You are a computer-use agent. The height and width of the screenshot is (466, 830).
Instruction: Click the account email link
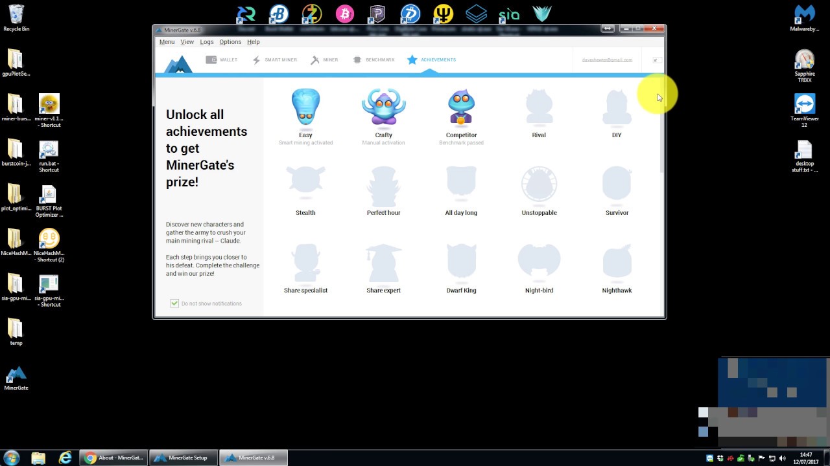click(x=607, y=60)
